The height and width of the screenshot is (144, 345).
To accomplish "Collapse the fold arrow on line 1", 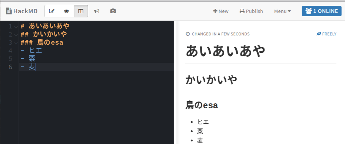I will [x=16, y=27].
